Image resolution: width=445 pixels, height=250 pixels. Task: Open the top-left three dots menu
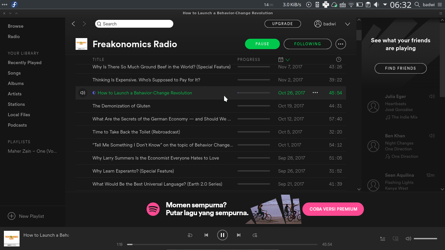(x=4, y=5)
